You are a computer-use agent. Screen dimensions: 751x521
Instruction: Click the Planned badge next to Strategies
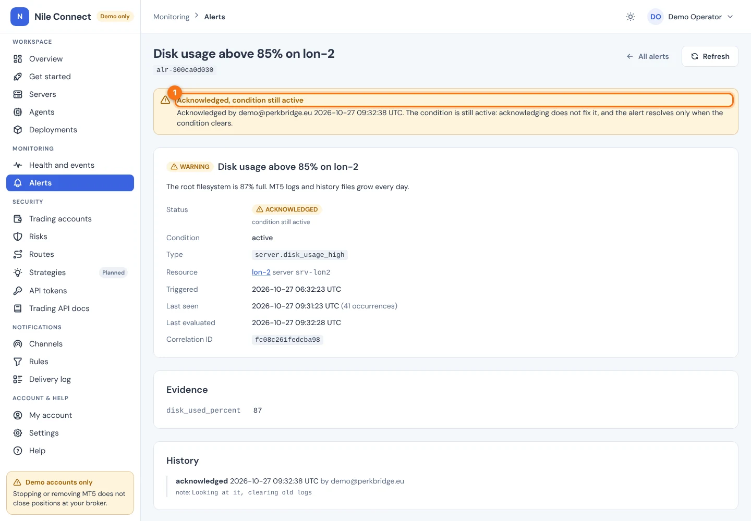click(113, 272)
